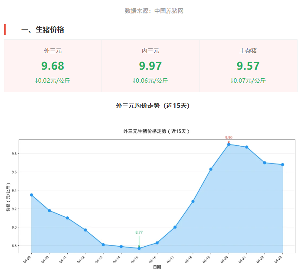The image size is (301, 280).
Task: Click the 数据来源 中国养猪网 source text
Action: [x=154, y=11]
